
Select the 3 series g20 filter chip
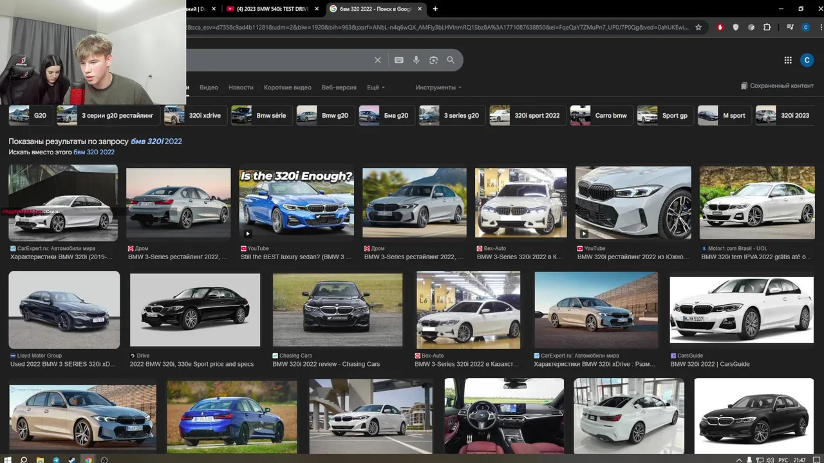pos(451,116)
